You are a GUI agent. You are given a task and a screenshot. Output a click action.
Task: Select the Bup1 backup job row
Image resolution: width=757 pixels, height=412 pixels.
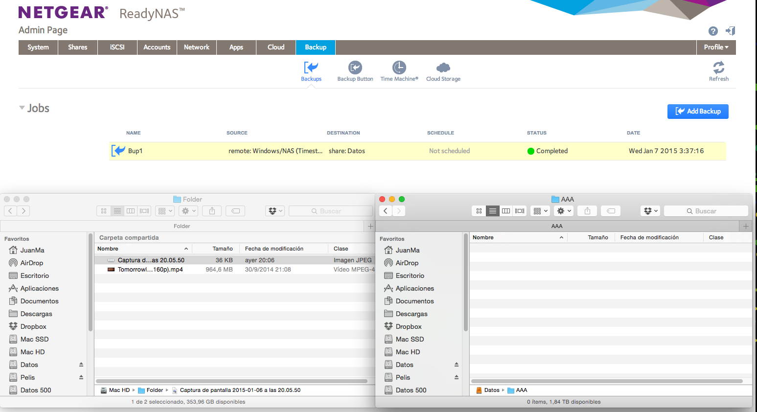(417, 151)
